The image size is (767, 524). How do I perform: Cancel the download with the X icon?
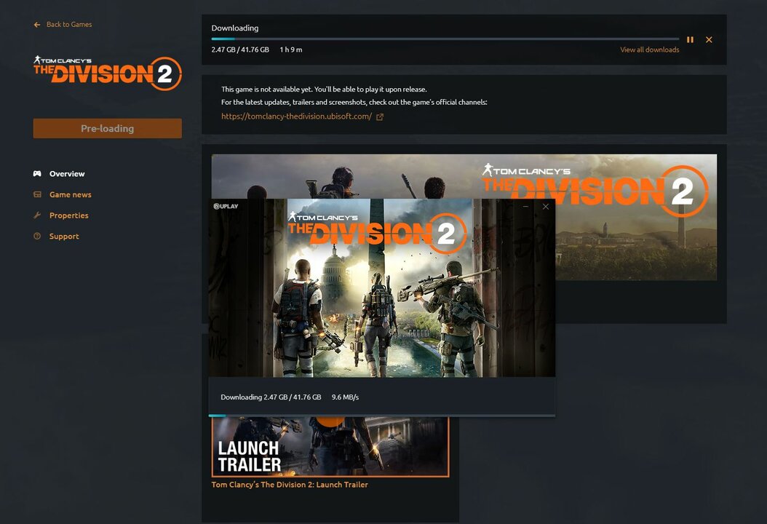709,39
